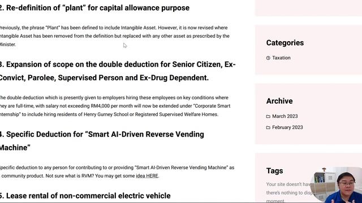
Task: Click the "Re-definition of plant" heading
Action: click(x=94, y=8)
